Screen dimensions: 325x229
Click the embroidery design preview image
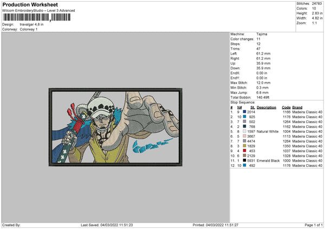point(115,127)
